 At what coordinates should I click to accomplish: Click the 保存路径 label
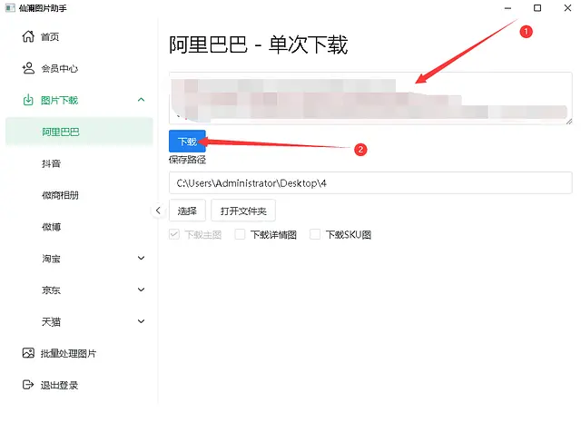(187, 160)
